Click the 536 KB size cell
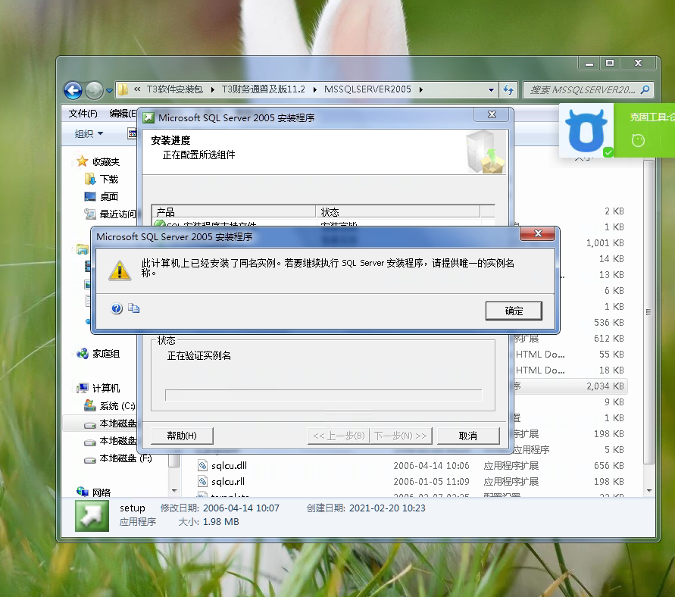675x597 pixels. (x=608, y=323)
